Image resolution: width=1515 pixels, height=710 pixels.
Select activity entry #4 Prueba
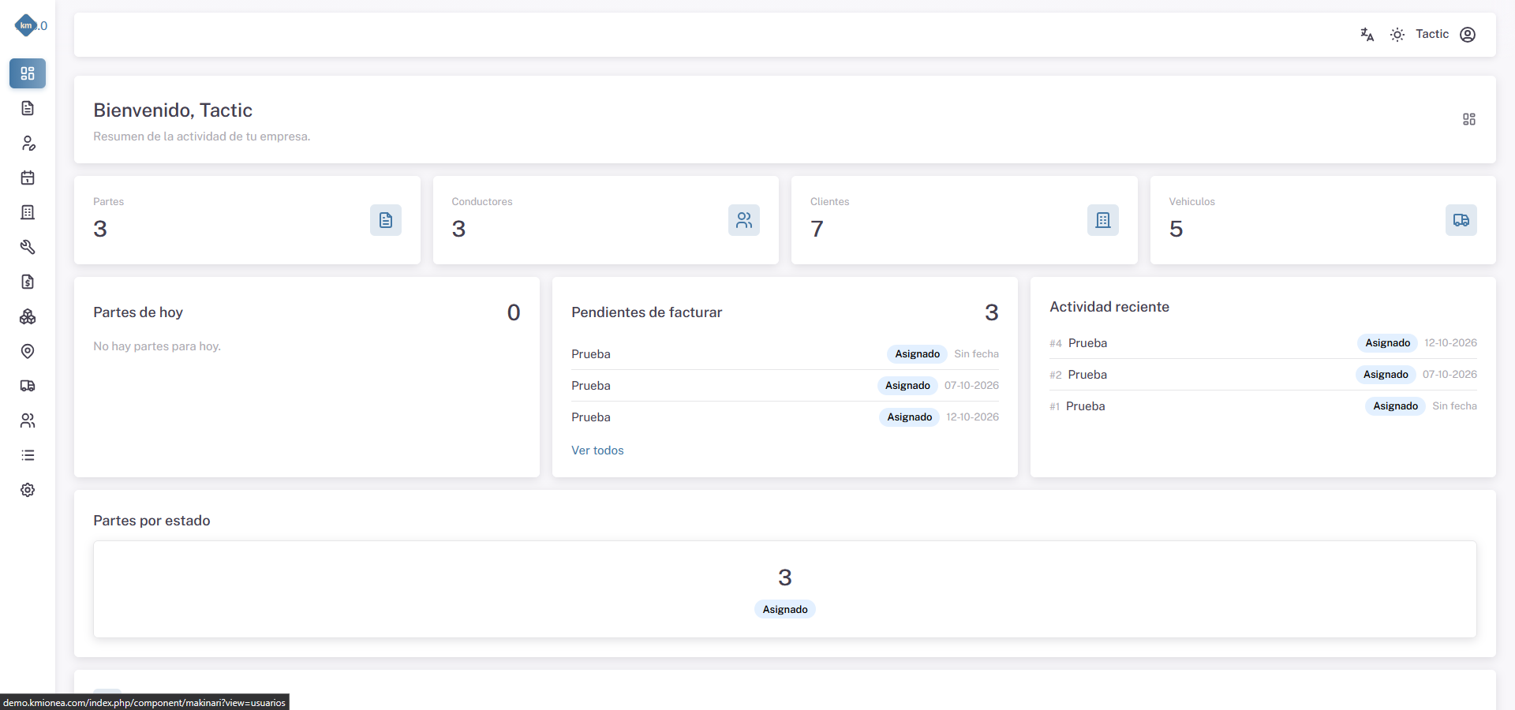tap(1263, 343)
